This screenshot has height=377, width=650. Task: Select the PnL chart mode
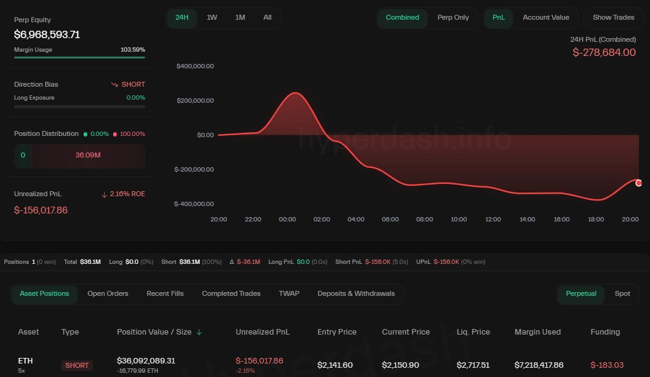coord(498,17)
